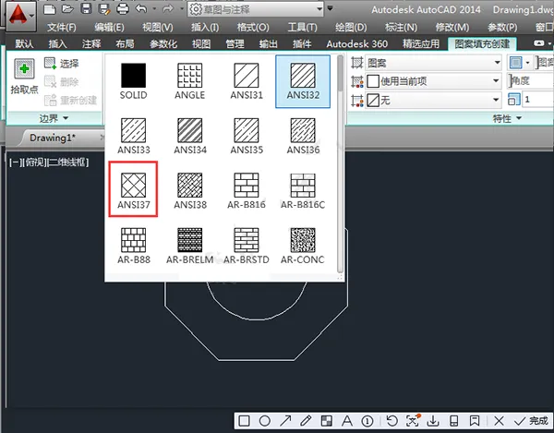Screen dimensions: 554x433
Task: Open the 标注(N) menu
Action: (x=401, y=27)
